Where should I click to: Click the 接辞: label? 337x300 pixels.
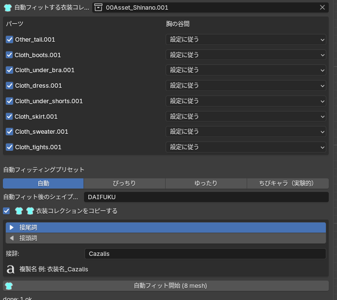click(13, 254)
